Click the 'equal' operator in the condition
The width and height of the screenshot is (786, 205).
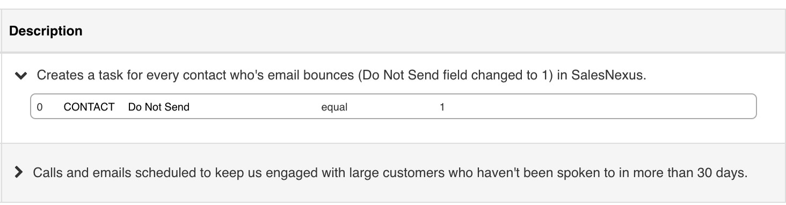pos(334,107)
